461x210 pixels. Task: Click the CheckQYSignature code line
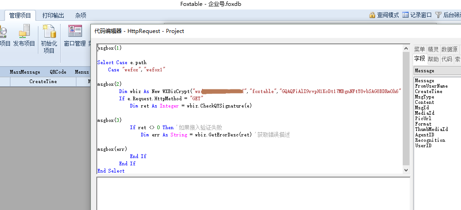pyautogui.click(x=191, y=106)
